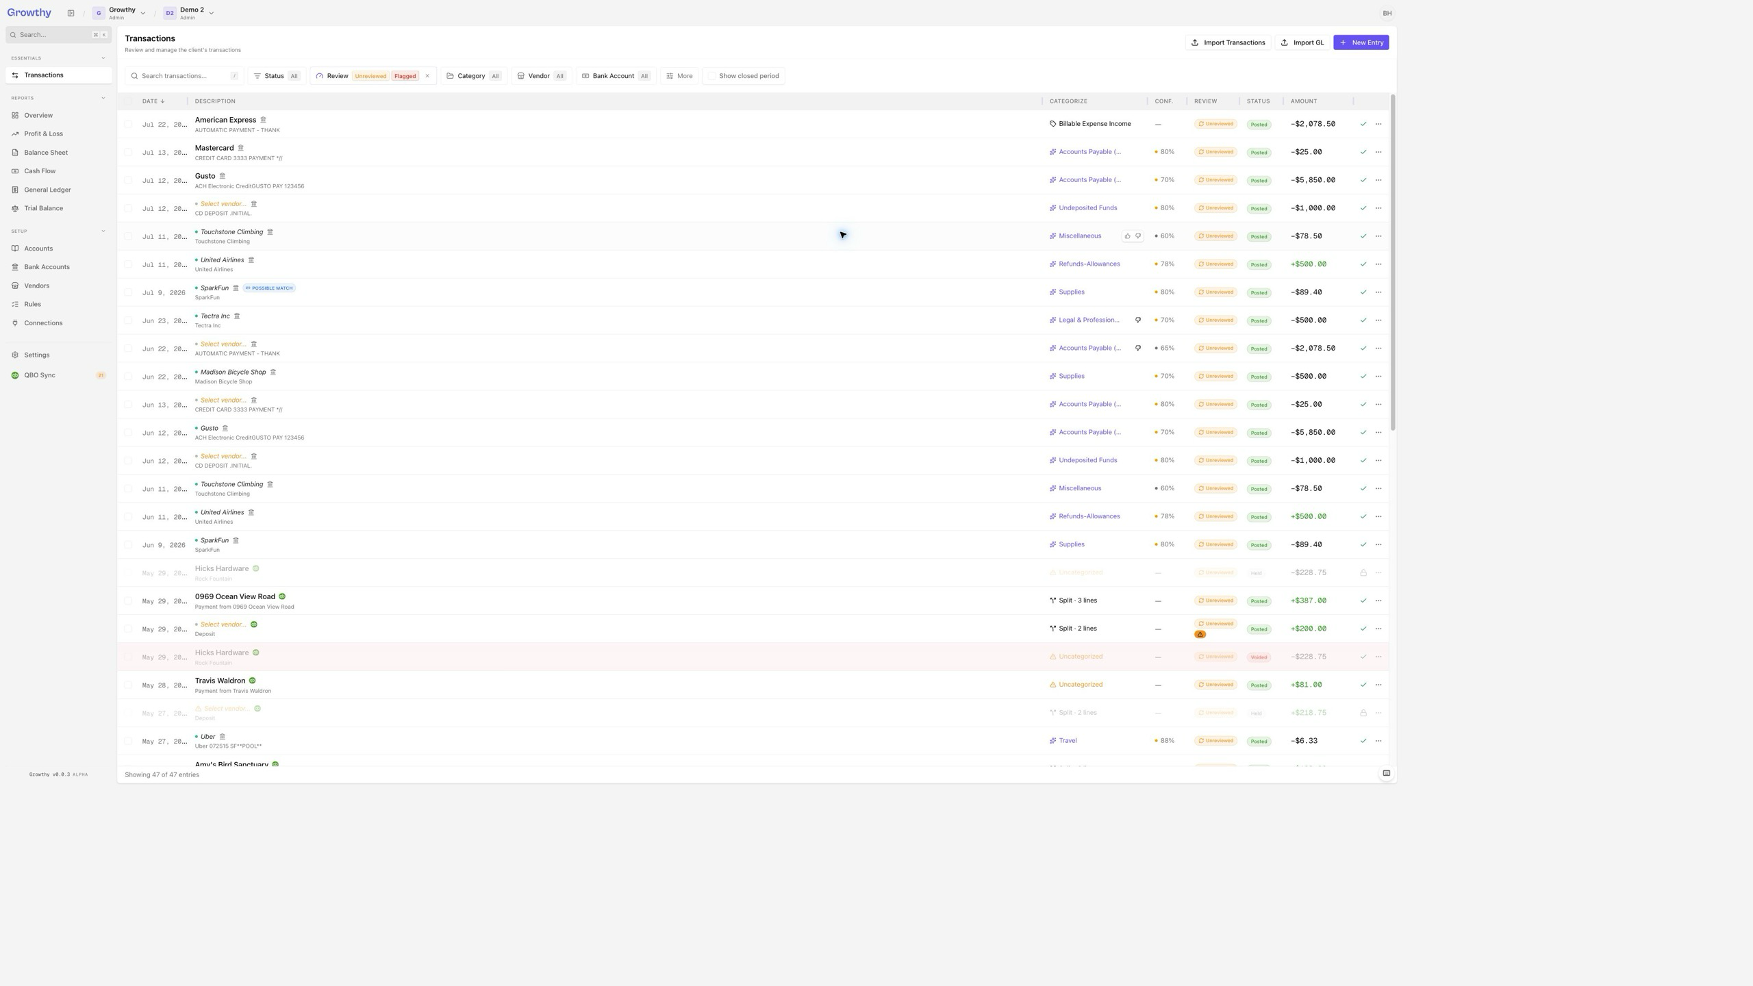The height and width of the screenshot is (986, 1753).
Task: Open the Bank Account filter dropdown
Action: [615, 76]
